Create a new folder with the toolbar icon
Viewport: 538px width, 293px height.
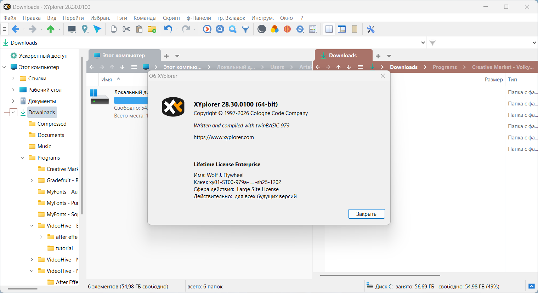pyautogui.click(x=152, y=29)
